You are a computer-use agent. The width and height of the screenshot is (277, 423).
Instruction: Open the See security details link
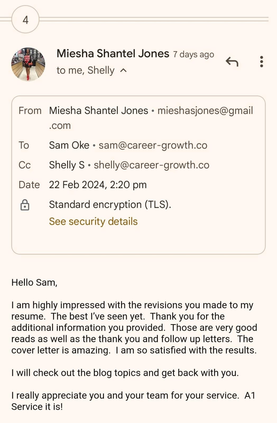(x=93, y=221)
